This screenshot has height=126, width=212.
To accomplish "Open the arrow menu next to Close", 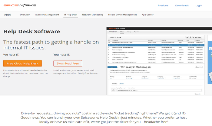I will pos(201,67).
